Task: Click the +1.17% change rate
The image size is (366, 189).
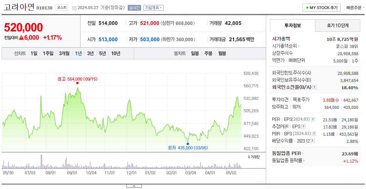Action: coord(53,37)
